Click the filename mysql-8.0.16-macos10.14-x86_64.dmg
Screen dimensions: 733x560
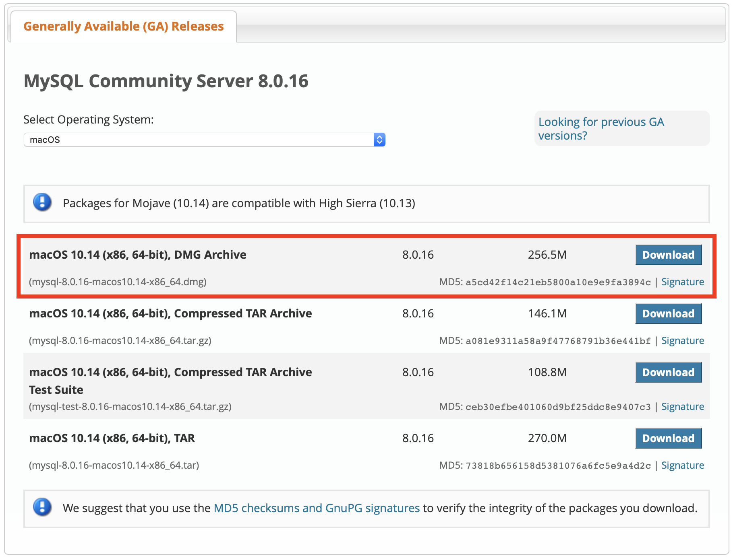[x=118, y=282]
